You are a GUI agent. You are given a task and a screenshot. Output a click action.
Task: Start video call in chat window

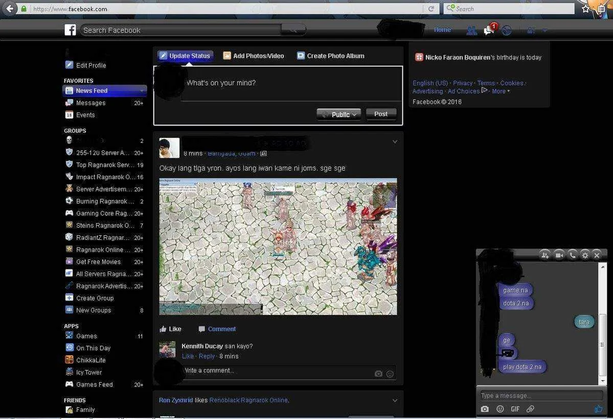click(559, 255)
